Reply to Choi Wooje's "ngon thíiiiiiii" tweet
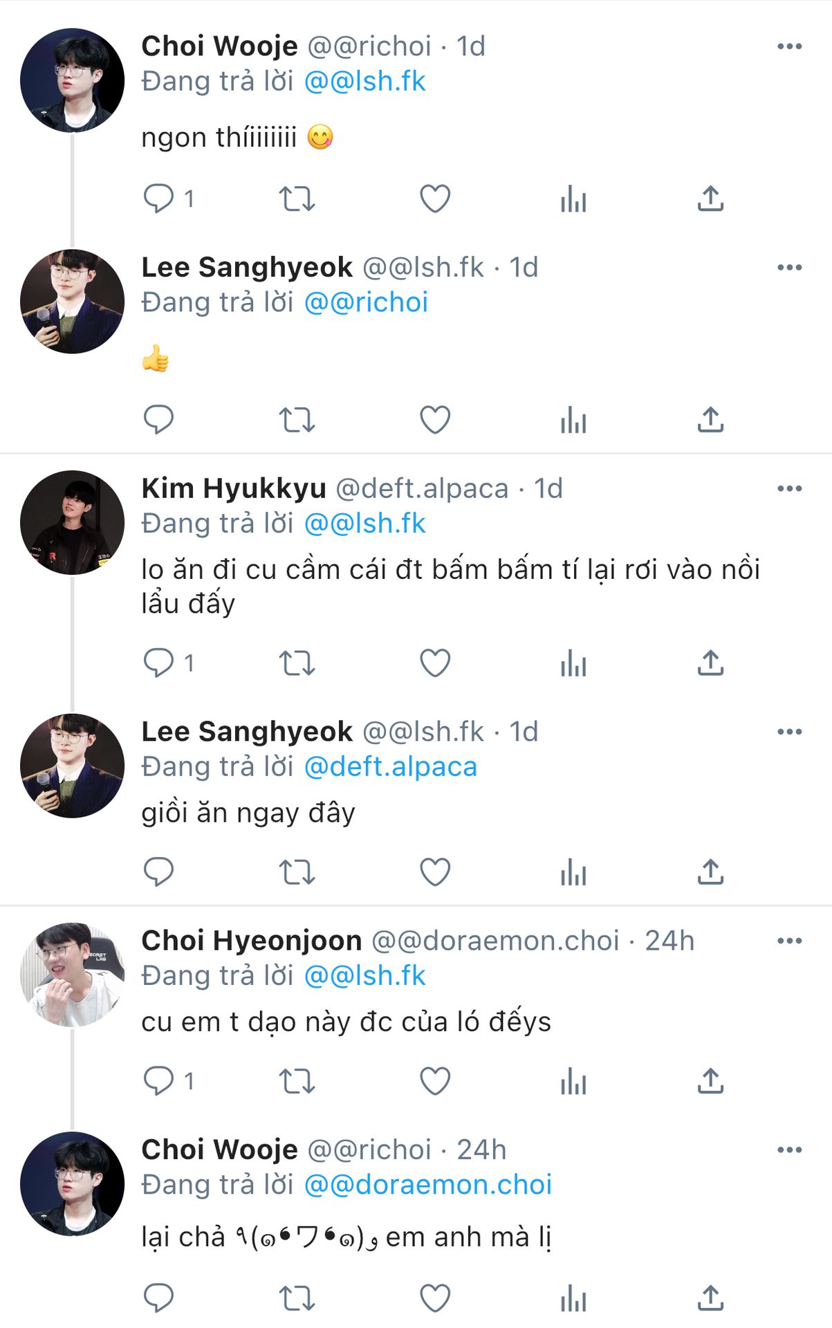Image resolution: width=832 pixels, height=1328 pixels. pyautogui.click(x=158, y=199)
